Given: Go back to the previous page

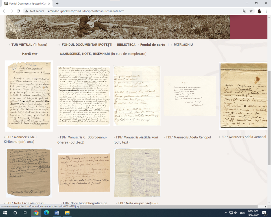Looking at the screenshot, I should click(5, 11).
